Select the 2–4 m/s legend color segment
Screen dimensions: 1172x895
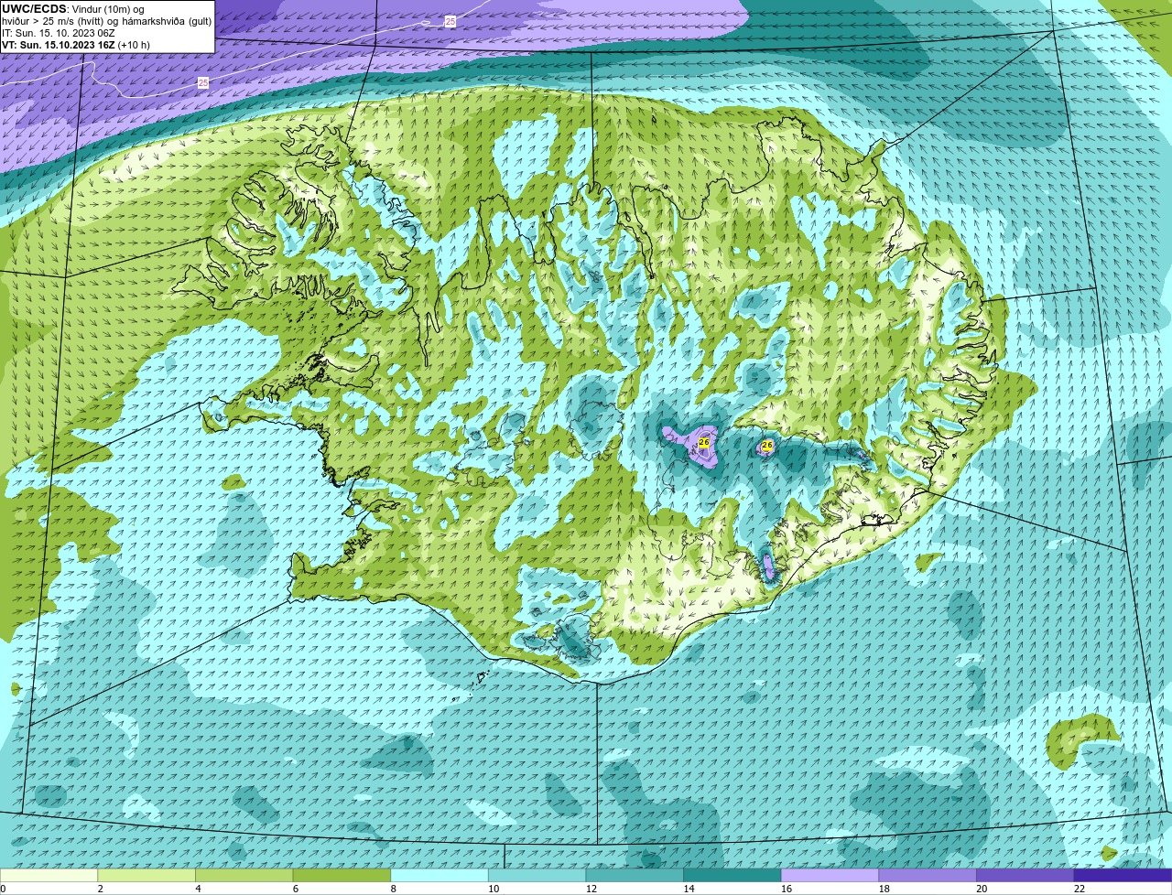pos(146,875)
